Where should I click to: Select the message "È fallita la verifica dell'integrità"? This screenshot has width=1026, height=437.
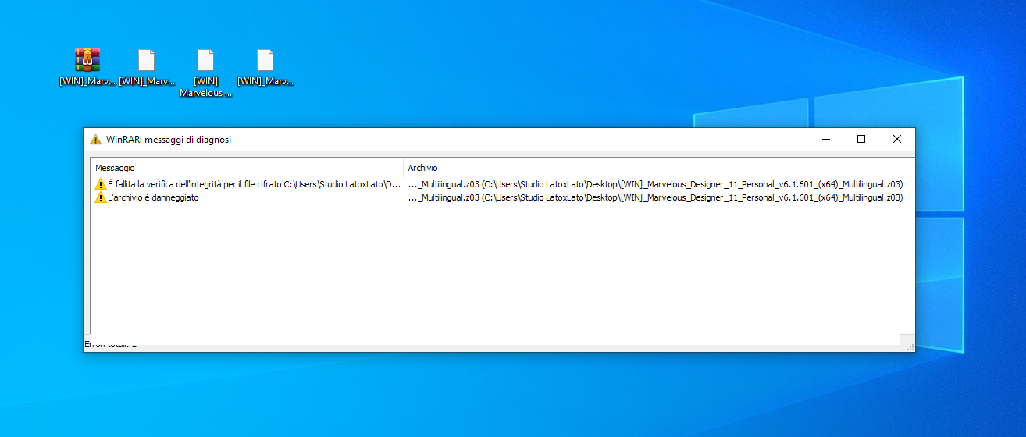point(255,184)
